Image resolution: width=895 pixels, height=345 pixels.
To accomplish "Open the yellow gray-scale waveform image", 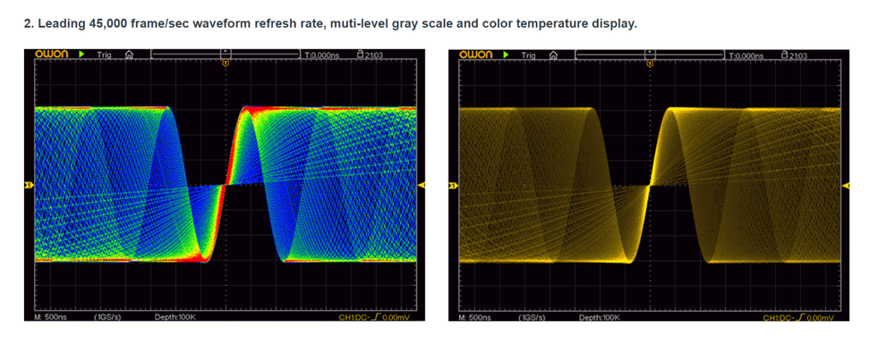I will (649, 185).
